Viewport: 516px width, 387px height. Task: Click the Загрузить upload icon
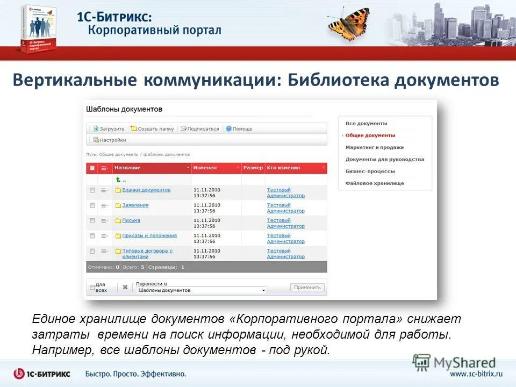click(x=95, y=127)
